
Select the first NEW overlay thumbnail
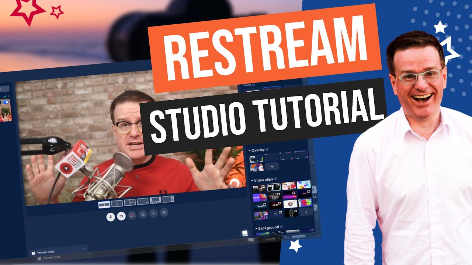pos(256,159)
